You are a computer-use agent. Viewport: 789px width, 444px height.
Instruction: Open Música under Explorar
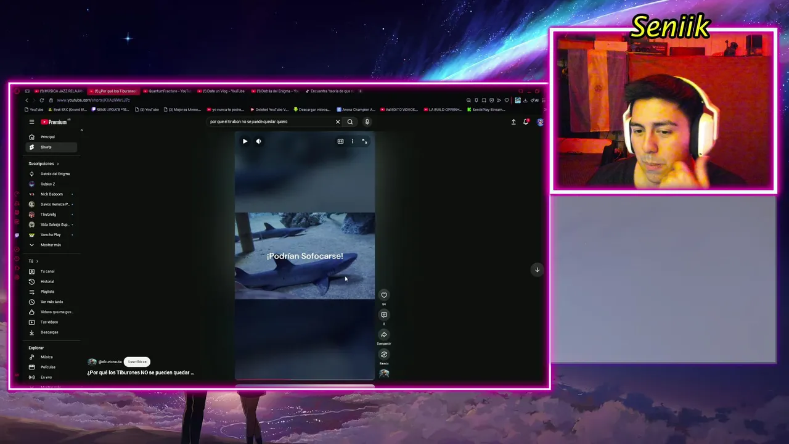coord(52,357)
